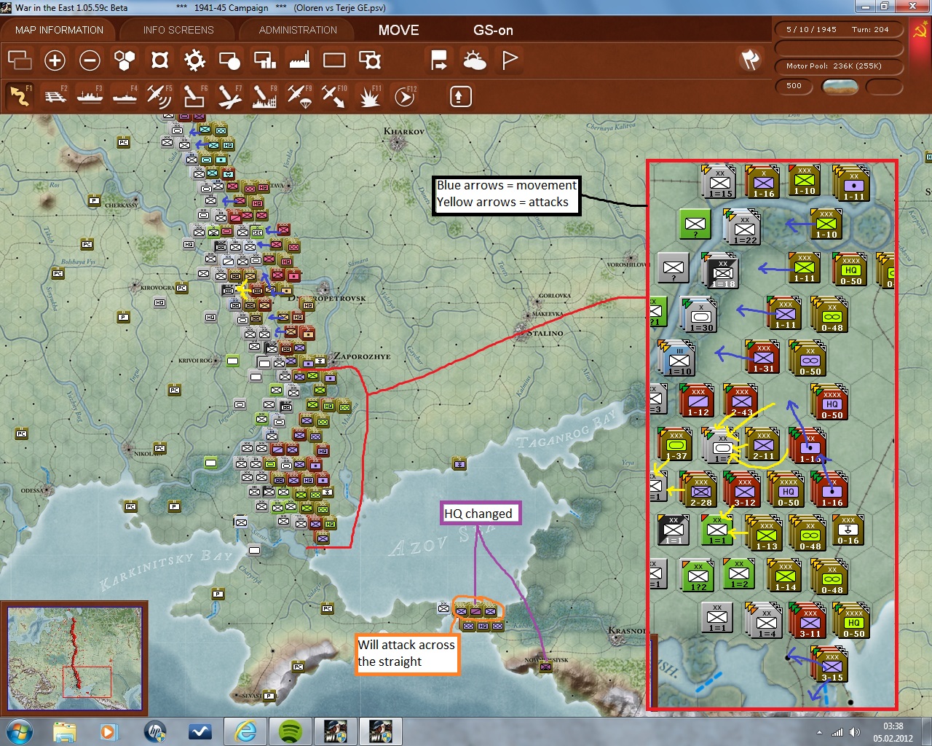Click the rectangle with bar chart icon

(264, 60)
